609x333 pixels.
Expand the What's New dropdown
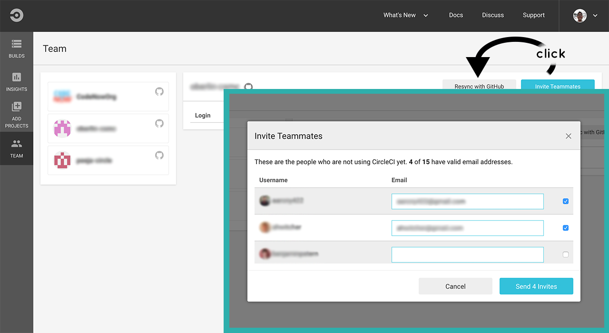406,15
